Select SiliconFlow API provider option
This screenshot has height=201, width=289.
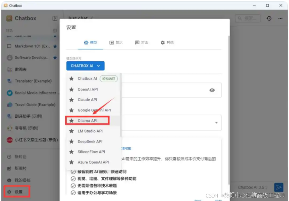tap(93, 152)
